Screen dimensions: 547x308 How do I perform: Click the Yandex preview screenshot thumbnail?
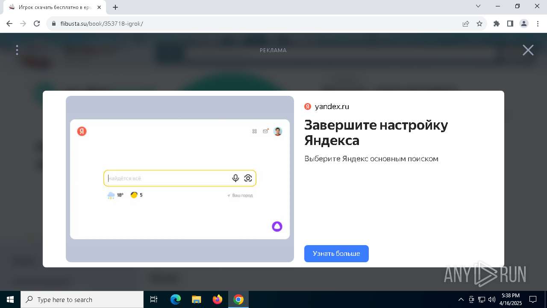pyautogui.click(x=180, y=179)
